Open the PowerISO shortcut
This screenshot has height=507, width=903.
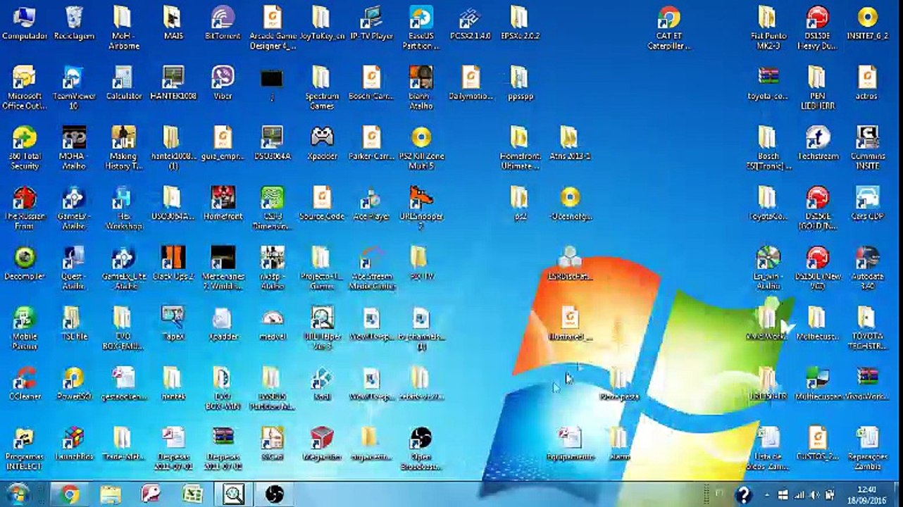74,384
